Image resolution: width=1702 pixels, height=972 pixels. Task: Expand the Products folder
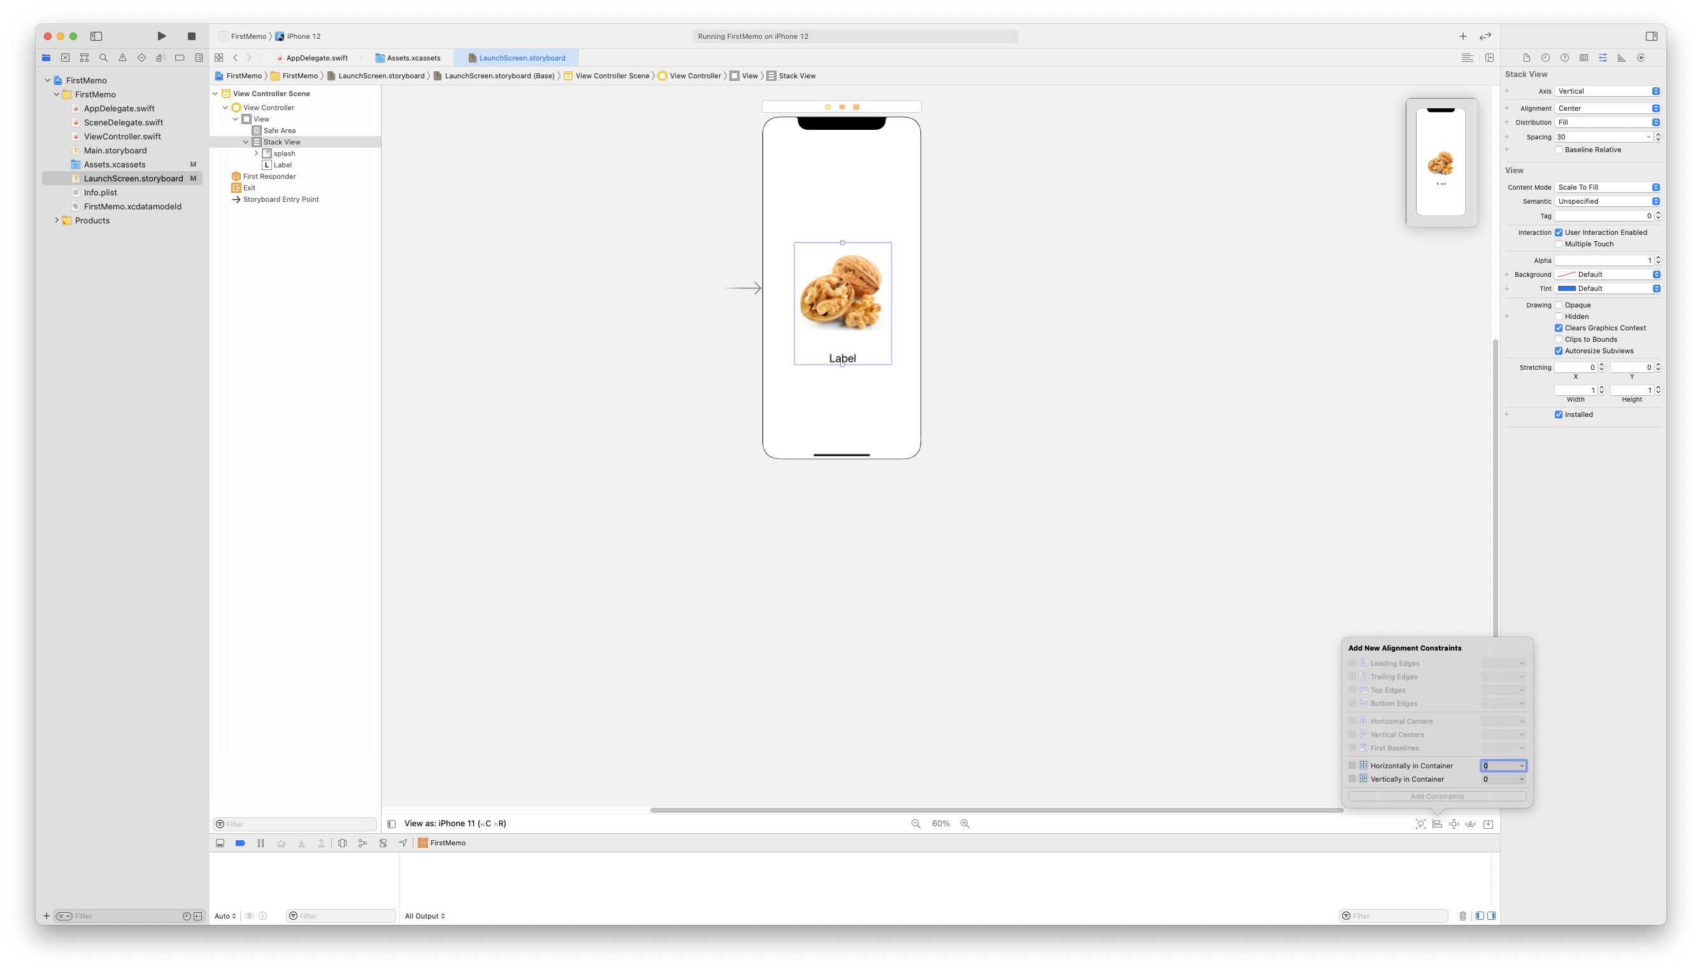tap(57, 220)
